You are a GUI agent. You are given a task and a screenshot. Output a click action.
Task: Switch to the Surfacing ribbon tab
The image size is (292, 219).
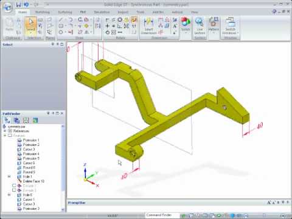pyautogui.click(x=65, y=12)
